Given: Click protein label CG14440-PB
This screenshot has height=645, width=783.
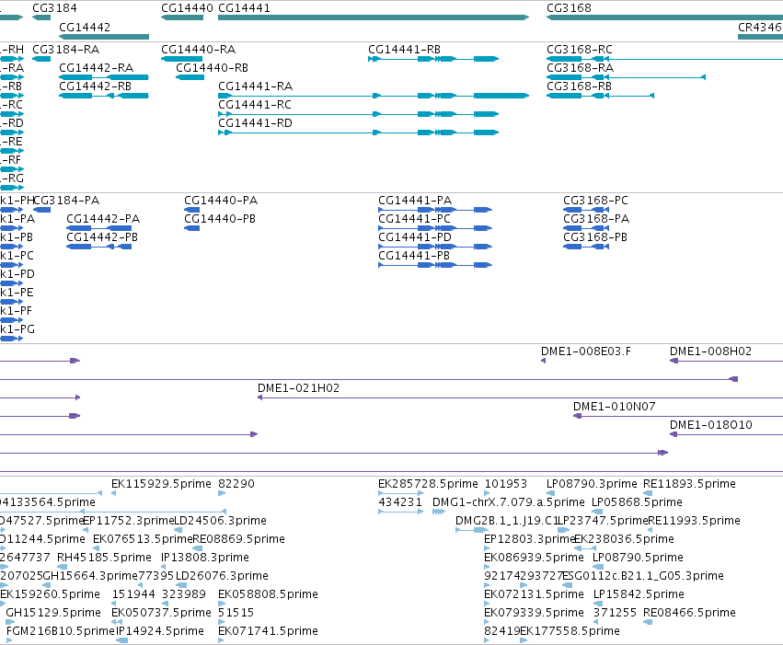Looking at the screenshot, I should pos(220,219).
